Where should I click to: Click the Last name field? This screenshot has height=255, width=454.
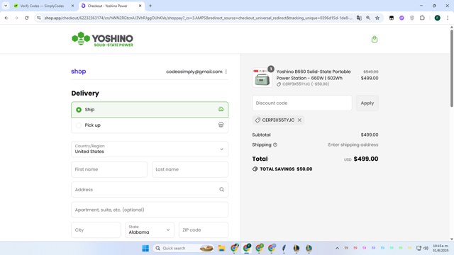coord(190,169)
